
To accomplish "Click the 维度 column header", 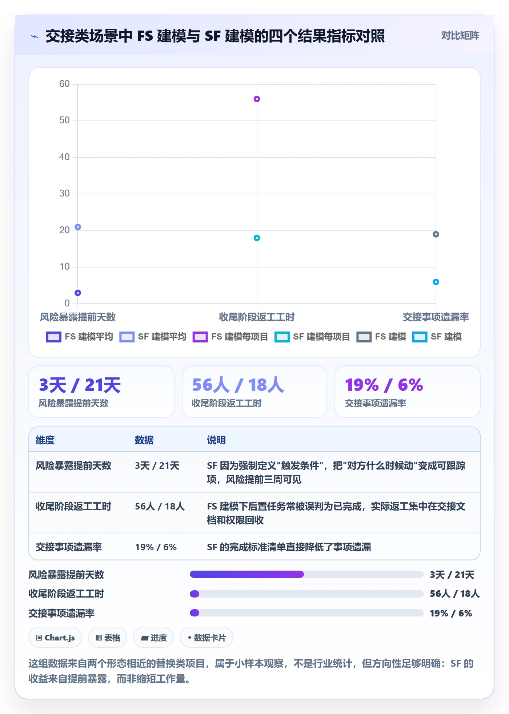I will [x=45, y=440].
